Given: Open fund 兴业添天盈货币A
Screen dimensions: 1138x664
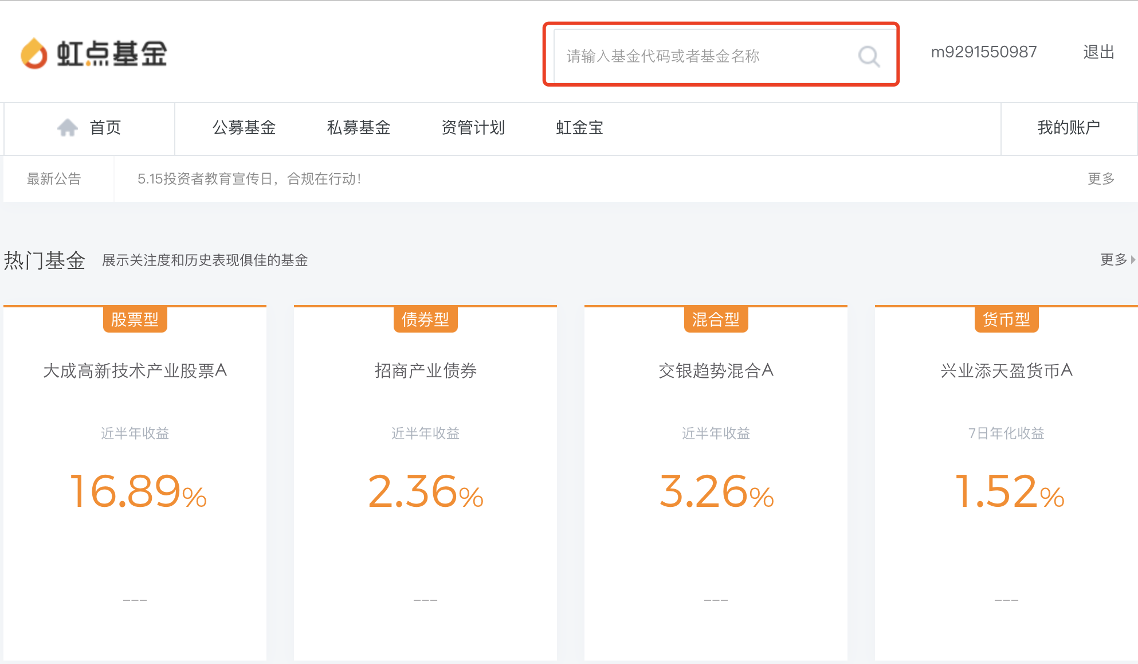Looking at the screenshot, I should coord(1006,370).
